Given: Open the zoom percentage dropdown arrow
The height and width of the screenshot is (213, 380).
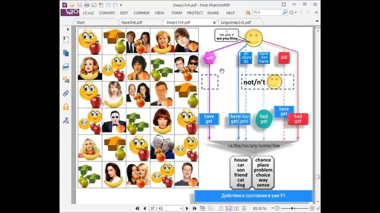Looking at the screenshot, I should click(272, 208).
